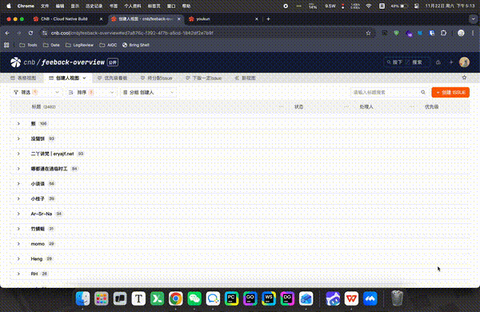Switch to CNB - Cloud Native Build tab
The height and width of the screenshot is (312, 480).
(64, 19)
